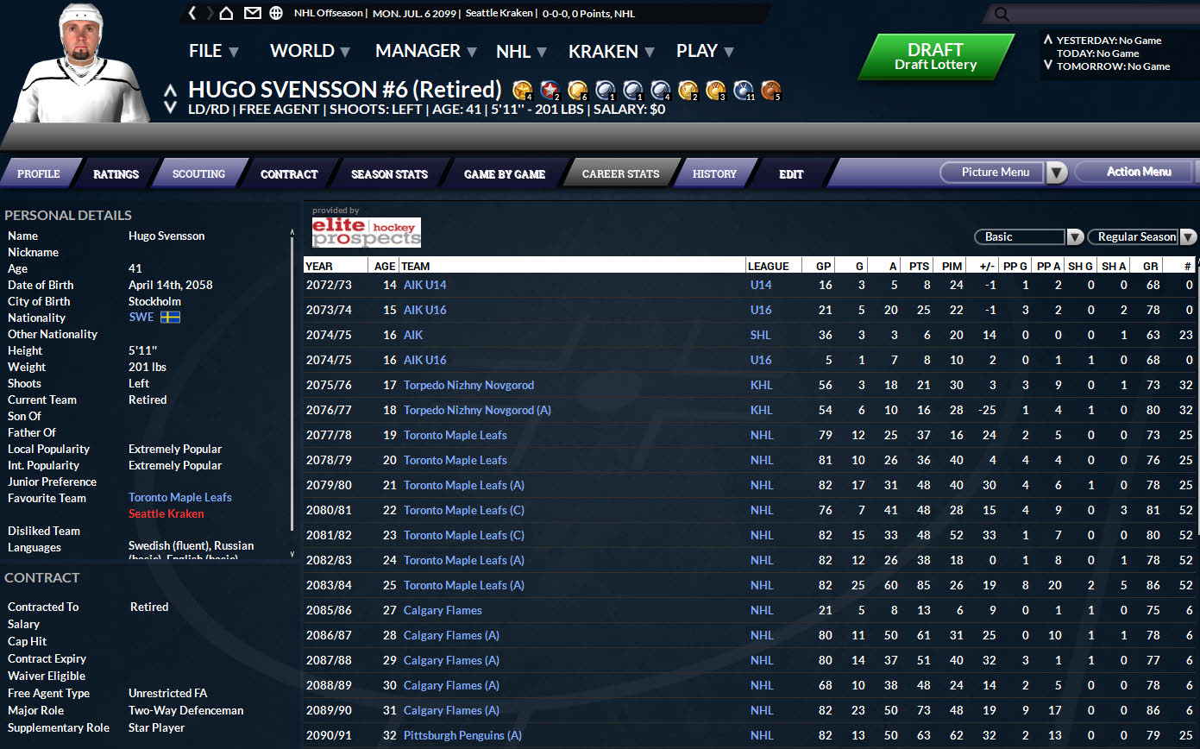Open the Action Menu dropdown
This screenshot has width=1200, height=749.
coord(1138,172)
